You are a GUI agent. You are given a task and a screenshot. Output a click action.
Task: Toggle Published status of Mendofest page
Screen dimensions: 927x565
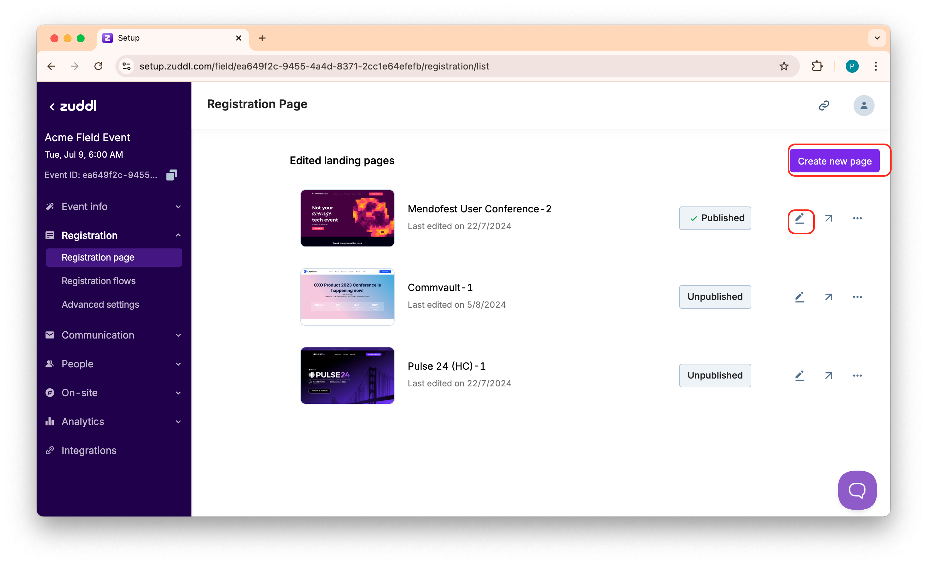coord(715,218)
